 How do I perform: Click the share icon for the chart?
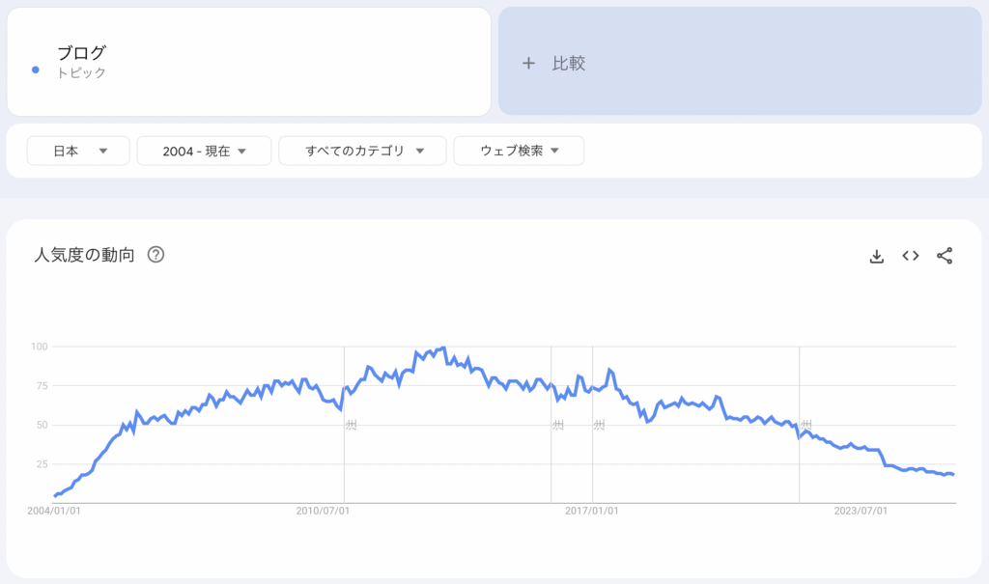(x=945, y=256)
